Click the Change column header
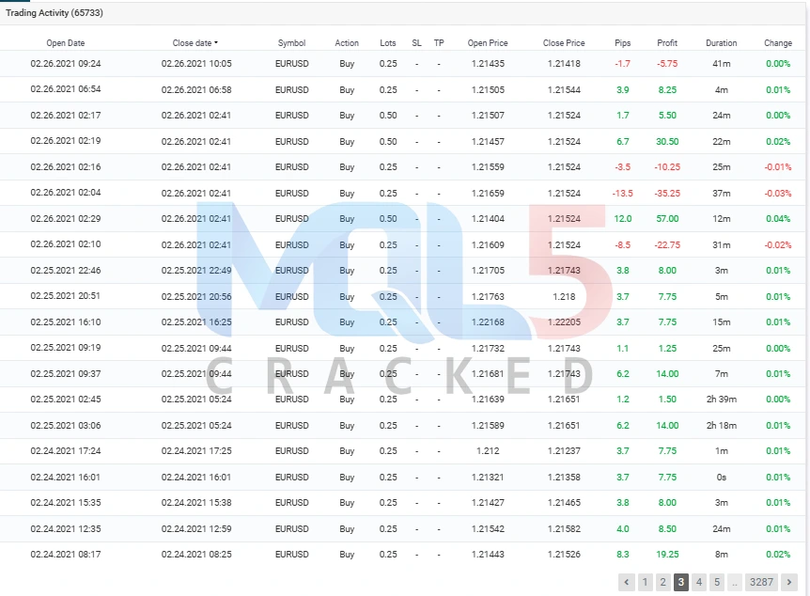The height and width of the screenshot is (596, 810). pyautogui.click(x=777, y=43)
